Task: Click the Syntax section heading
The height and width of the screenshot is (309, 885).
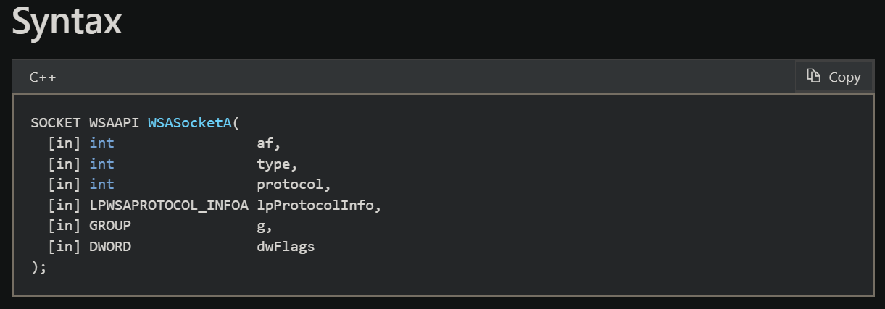Action: pyautogui.click(x=67, y=23)
